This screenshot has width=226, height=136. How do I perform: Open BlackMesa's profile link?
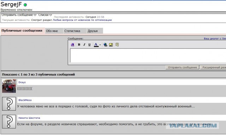[25, 100]
